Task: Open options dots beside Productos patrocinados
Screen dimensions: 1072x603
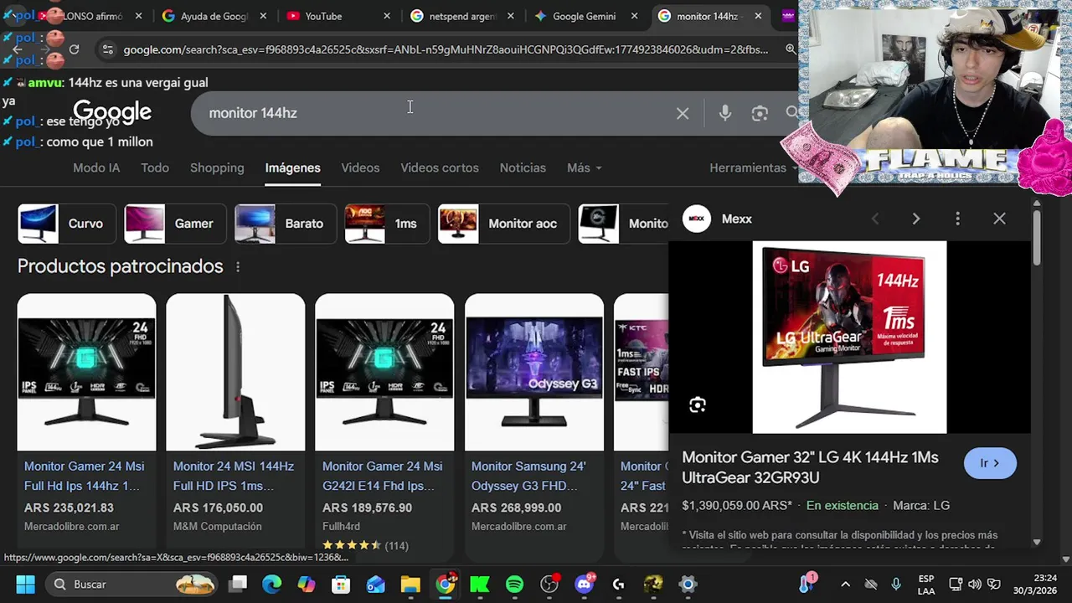Action: (238, 266)
